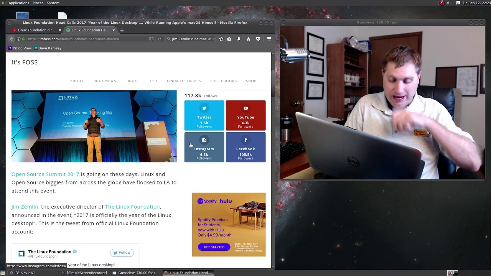The width and height of the screenshot is (491, 276).
Task: Open the monitor icon on the desktop
Action: click(x=22, y=16)
